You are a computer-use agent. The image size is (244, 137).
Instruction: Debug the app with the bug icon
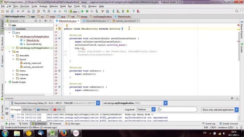pyautogui.click(x=87, y=11)
